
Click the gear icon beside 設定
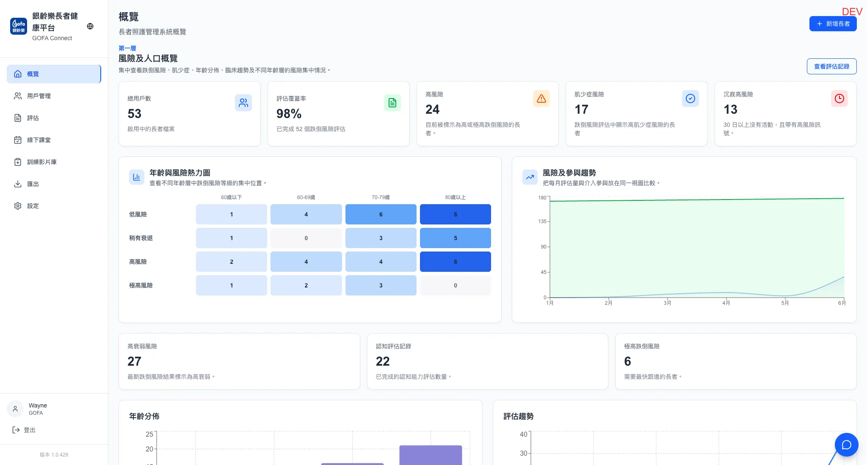pos(18,206)
